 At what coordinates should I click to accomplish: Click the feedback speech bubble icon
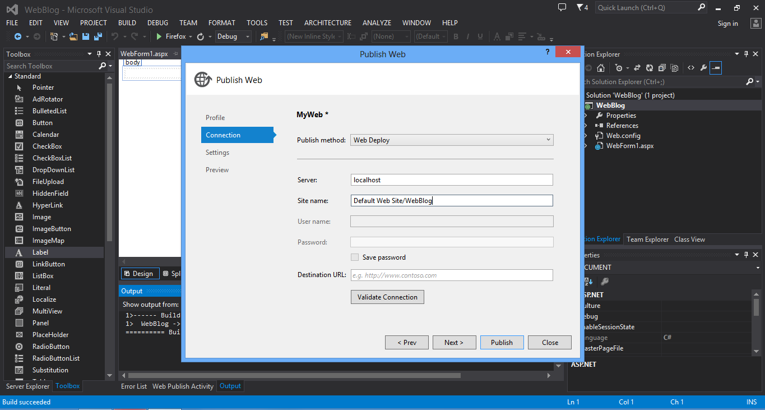click(562, 7)
